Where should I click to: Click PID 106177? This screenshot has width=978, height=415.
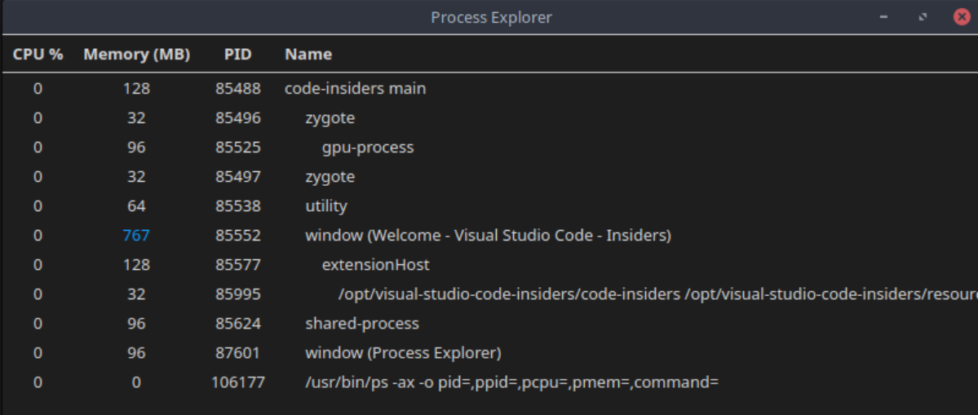click(x=238, y=382)
